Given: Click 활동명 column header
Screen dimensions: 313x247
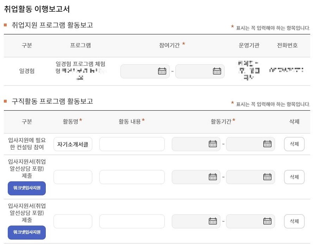Looking at the screenshot, I should pyautogui.click(x=70, y=122).
